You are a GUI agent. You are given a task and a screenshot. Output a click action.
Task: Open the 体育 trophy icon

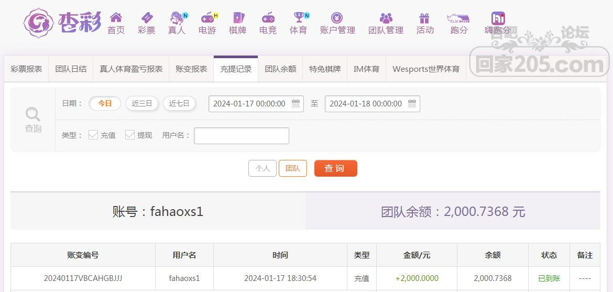[x=299, y=18]
